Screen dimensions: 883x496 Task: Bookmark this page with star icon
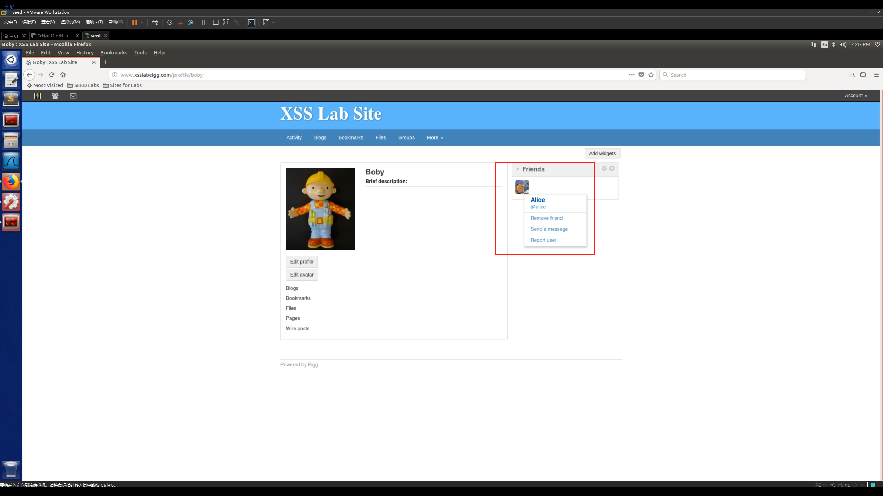[651, 75]
